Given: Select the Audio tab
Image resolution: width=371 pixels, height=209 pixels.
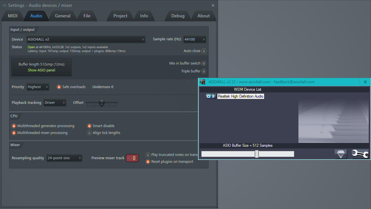Looking at the screenshot, I should point(36,16).
